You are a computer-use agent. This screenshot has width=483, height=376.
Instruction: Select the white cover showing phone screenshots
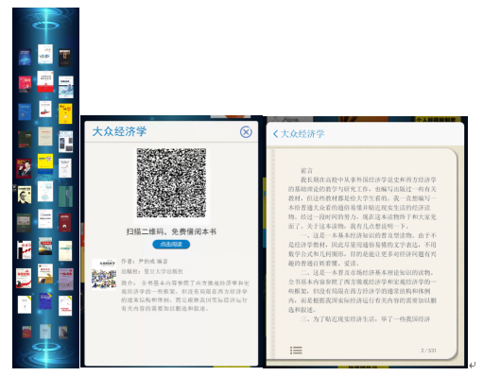(65, 142)
